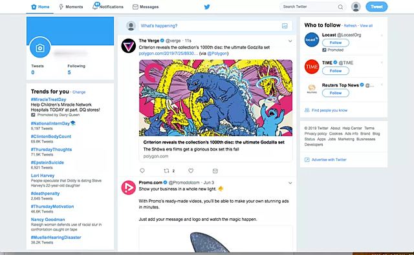This screenshot has height=255, width=414.
Task: Click the Twitter bird logo
Action: pyautogui.click(x=207, y=7)
